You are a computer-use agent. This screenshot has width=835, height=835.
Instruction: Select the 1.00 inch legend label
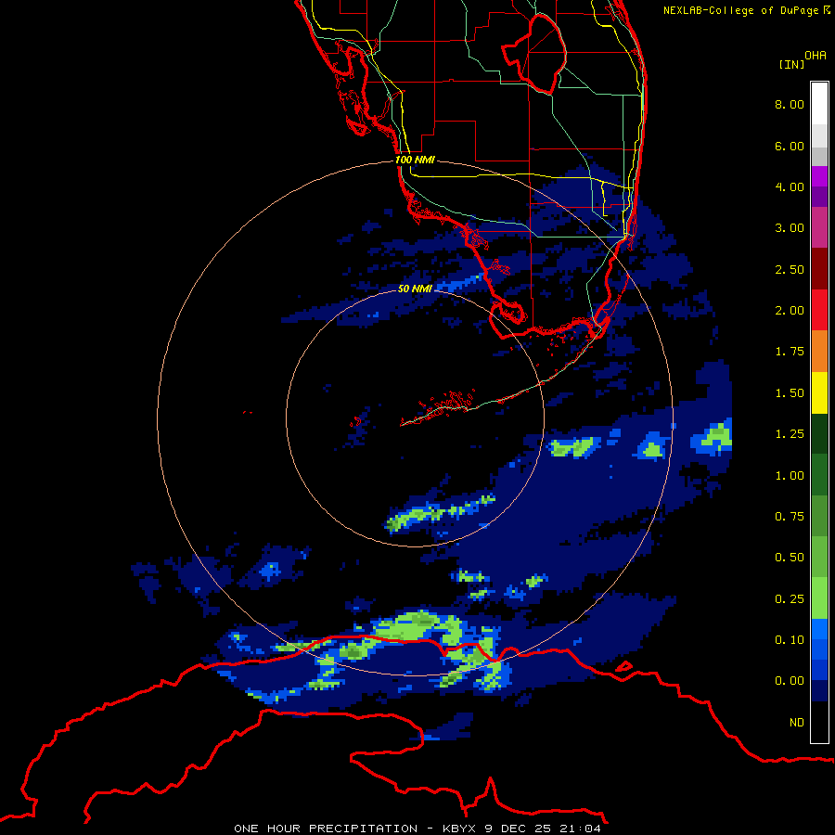click(790, 476)
